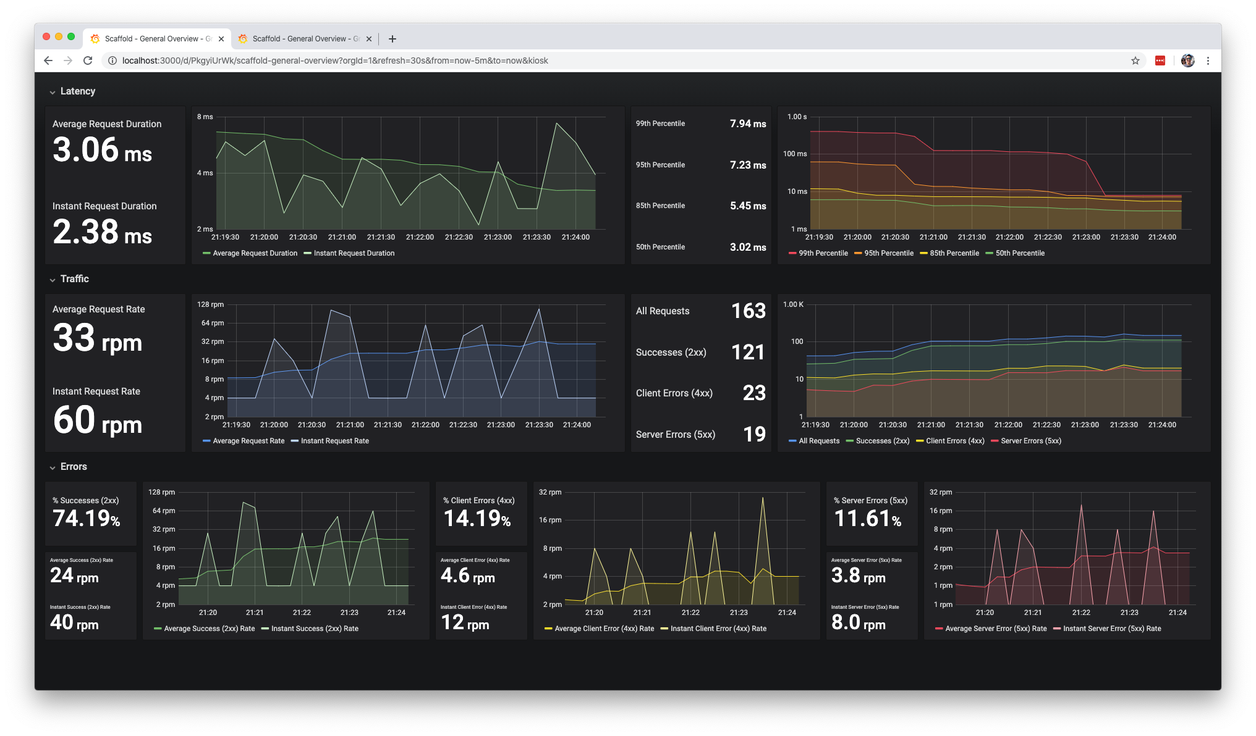Open a new tab with plus icon
This screenshot has height=736, width=1256.
(x=392, y=39)
